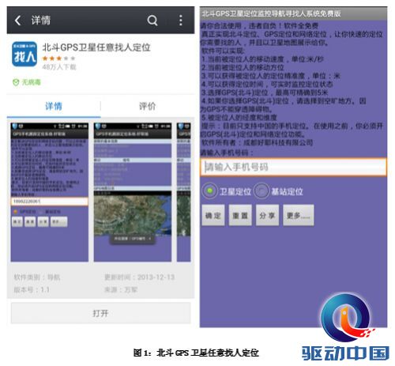Switch to the 详情 tab

click(54, 106)
